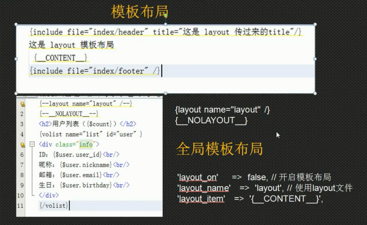
Task: Click the middle-left selection handle of the text frame
Action: click(16, 58)
